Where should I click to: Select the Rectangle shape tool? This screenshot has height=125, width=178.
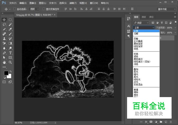(10, 58)
